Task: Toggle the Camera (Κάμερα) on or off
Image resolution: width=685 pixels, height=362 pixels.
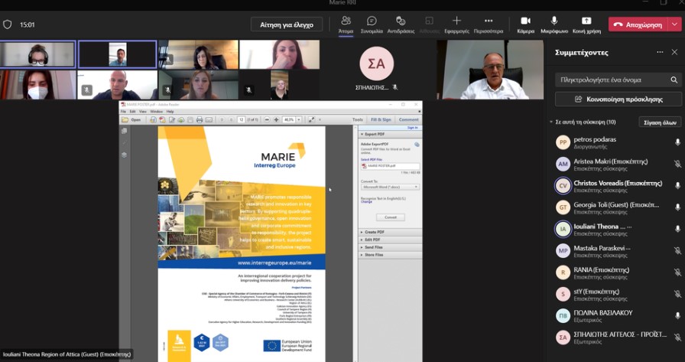Action: tap(525, 24)
